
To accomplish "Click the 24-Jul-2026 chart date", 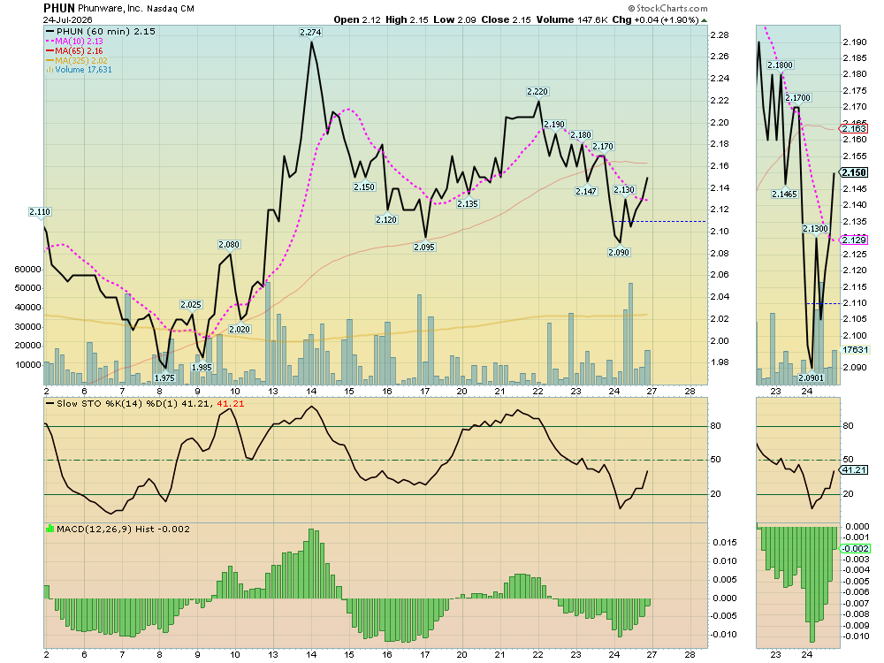I will pyautogui.click(x=68, y=19).
